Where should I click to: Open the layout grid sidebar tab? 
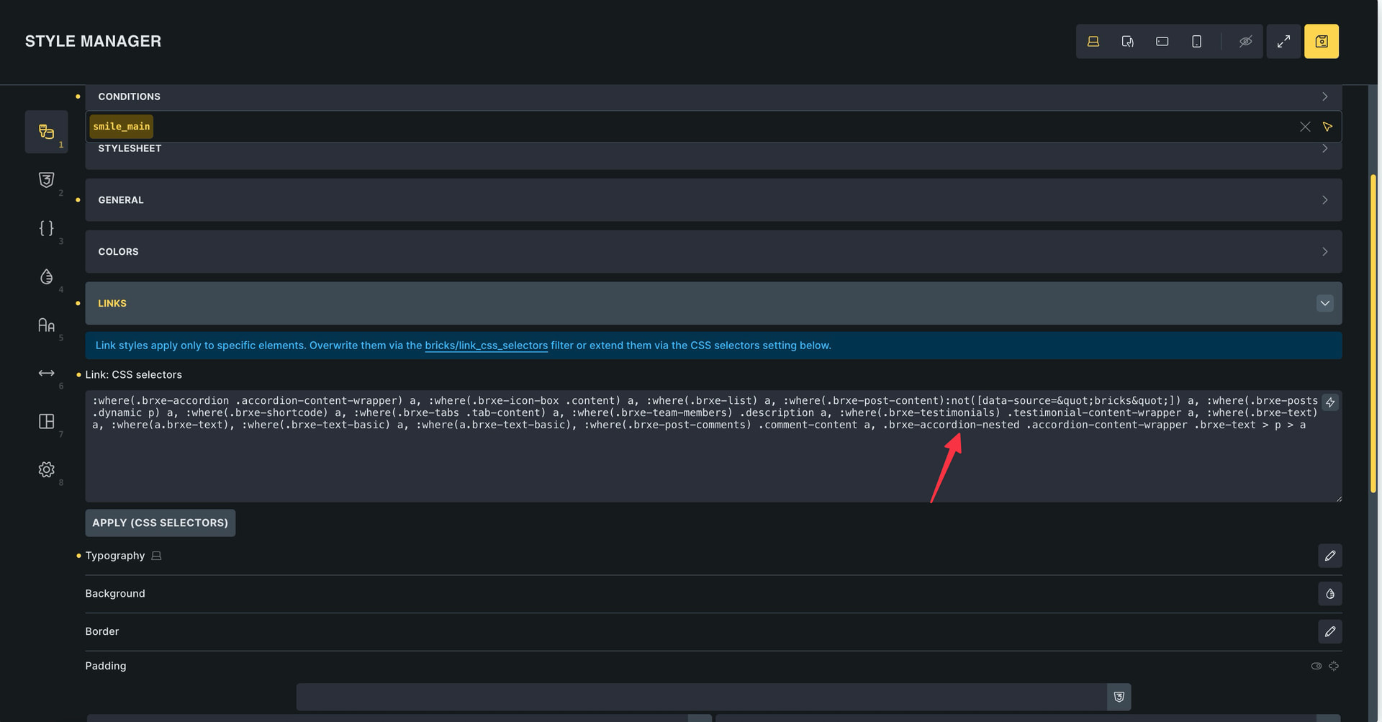46,421
